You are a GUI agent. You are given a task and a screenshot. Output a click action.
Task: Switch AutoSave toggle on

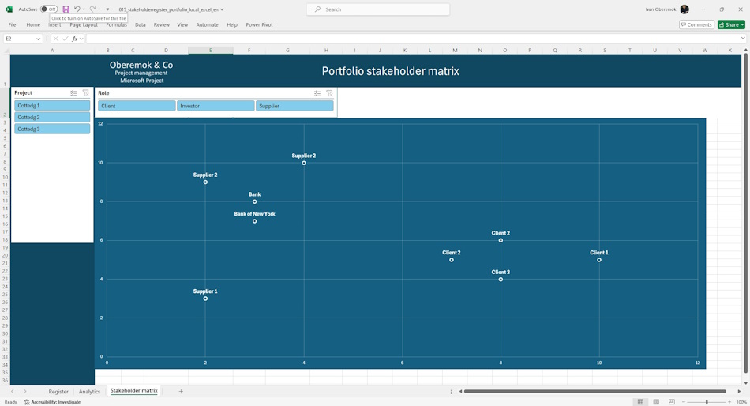pos(49,9)
